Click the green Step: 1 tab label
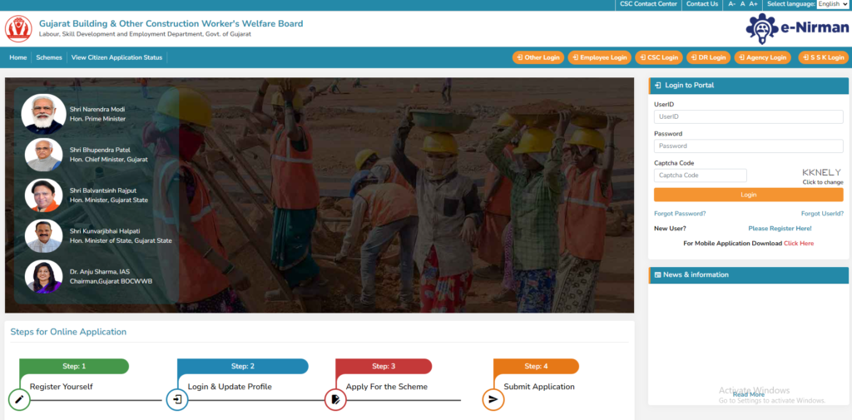Viewport: 852px width, 420px height. coord(74,366)
